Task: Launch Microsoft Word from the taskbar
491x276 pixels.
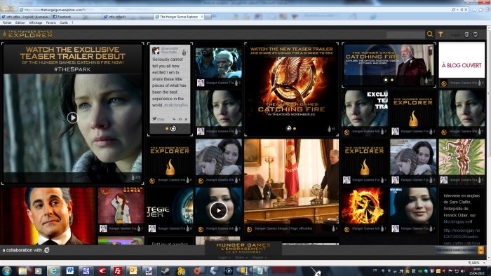Action: pyautogui.click(x=70, y=270)
